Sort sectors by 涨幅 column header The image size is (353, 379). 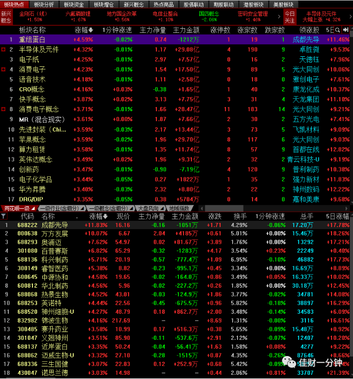pyautogui.click(x=84, y=30)
